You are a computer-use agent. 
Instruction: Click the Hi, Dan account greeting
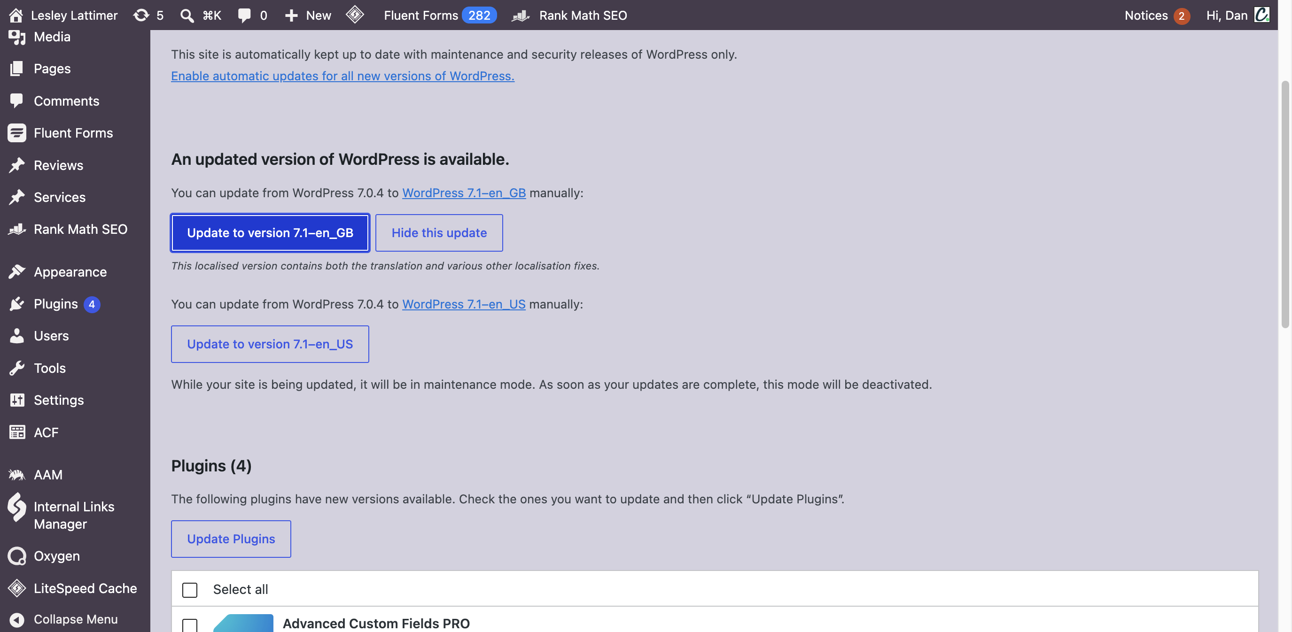[x=1226, y=15]
